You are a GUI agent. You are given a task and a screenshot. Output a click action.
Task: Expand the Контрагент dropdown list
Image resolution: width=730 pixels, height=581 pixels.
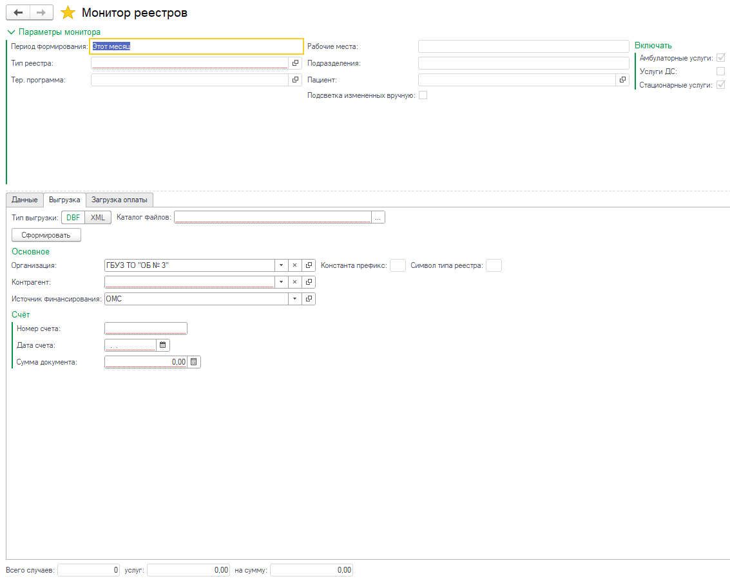[281, 282]
